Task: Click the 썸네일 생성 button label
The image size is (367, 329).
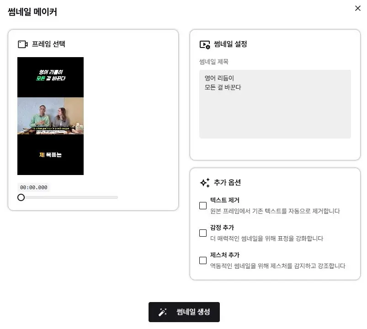Action: (193, 312)
